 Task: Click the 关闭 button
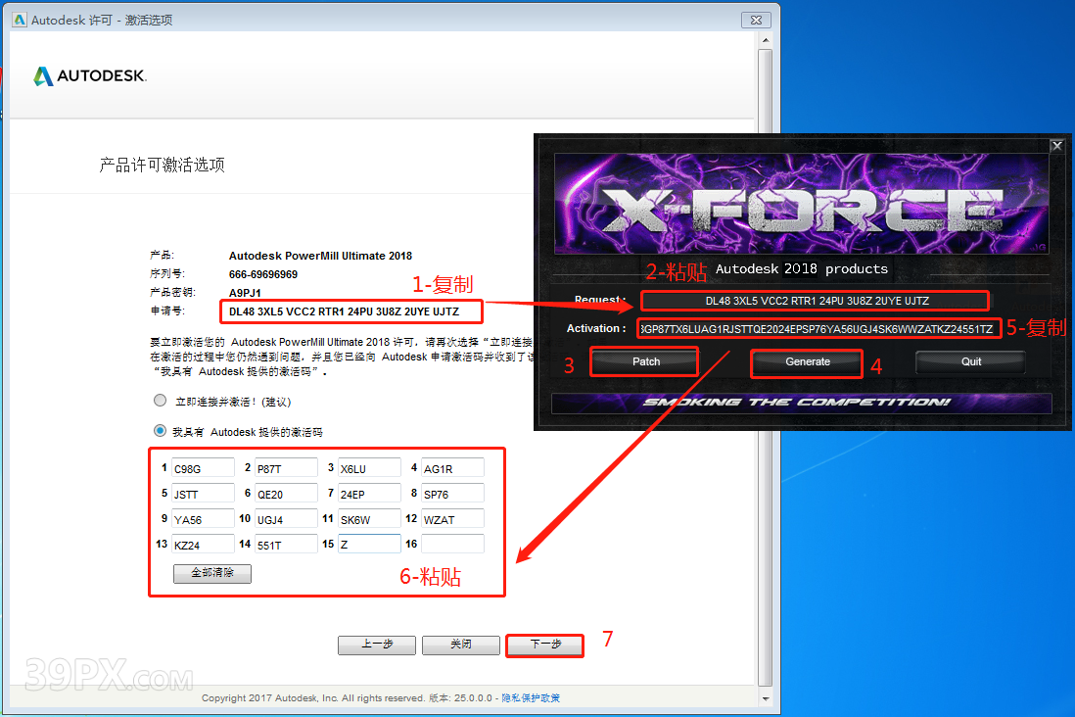point(461,645)
